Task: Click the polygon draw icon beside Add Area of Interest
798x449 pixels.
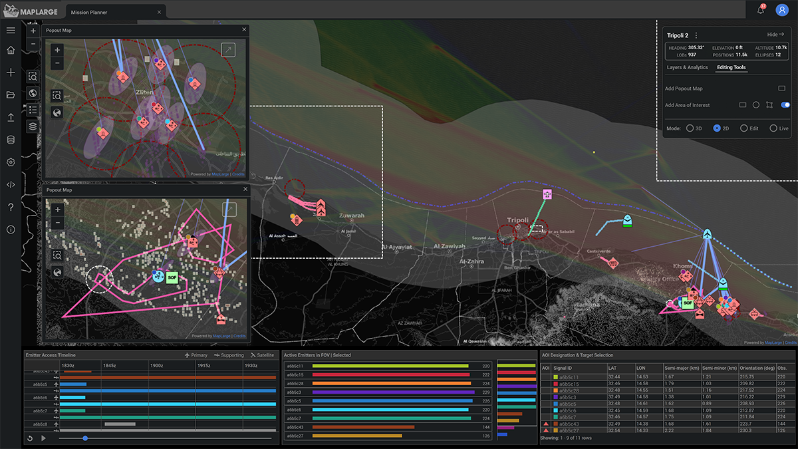Action: tap(769, 104)
